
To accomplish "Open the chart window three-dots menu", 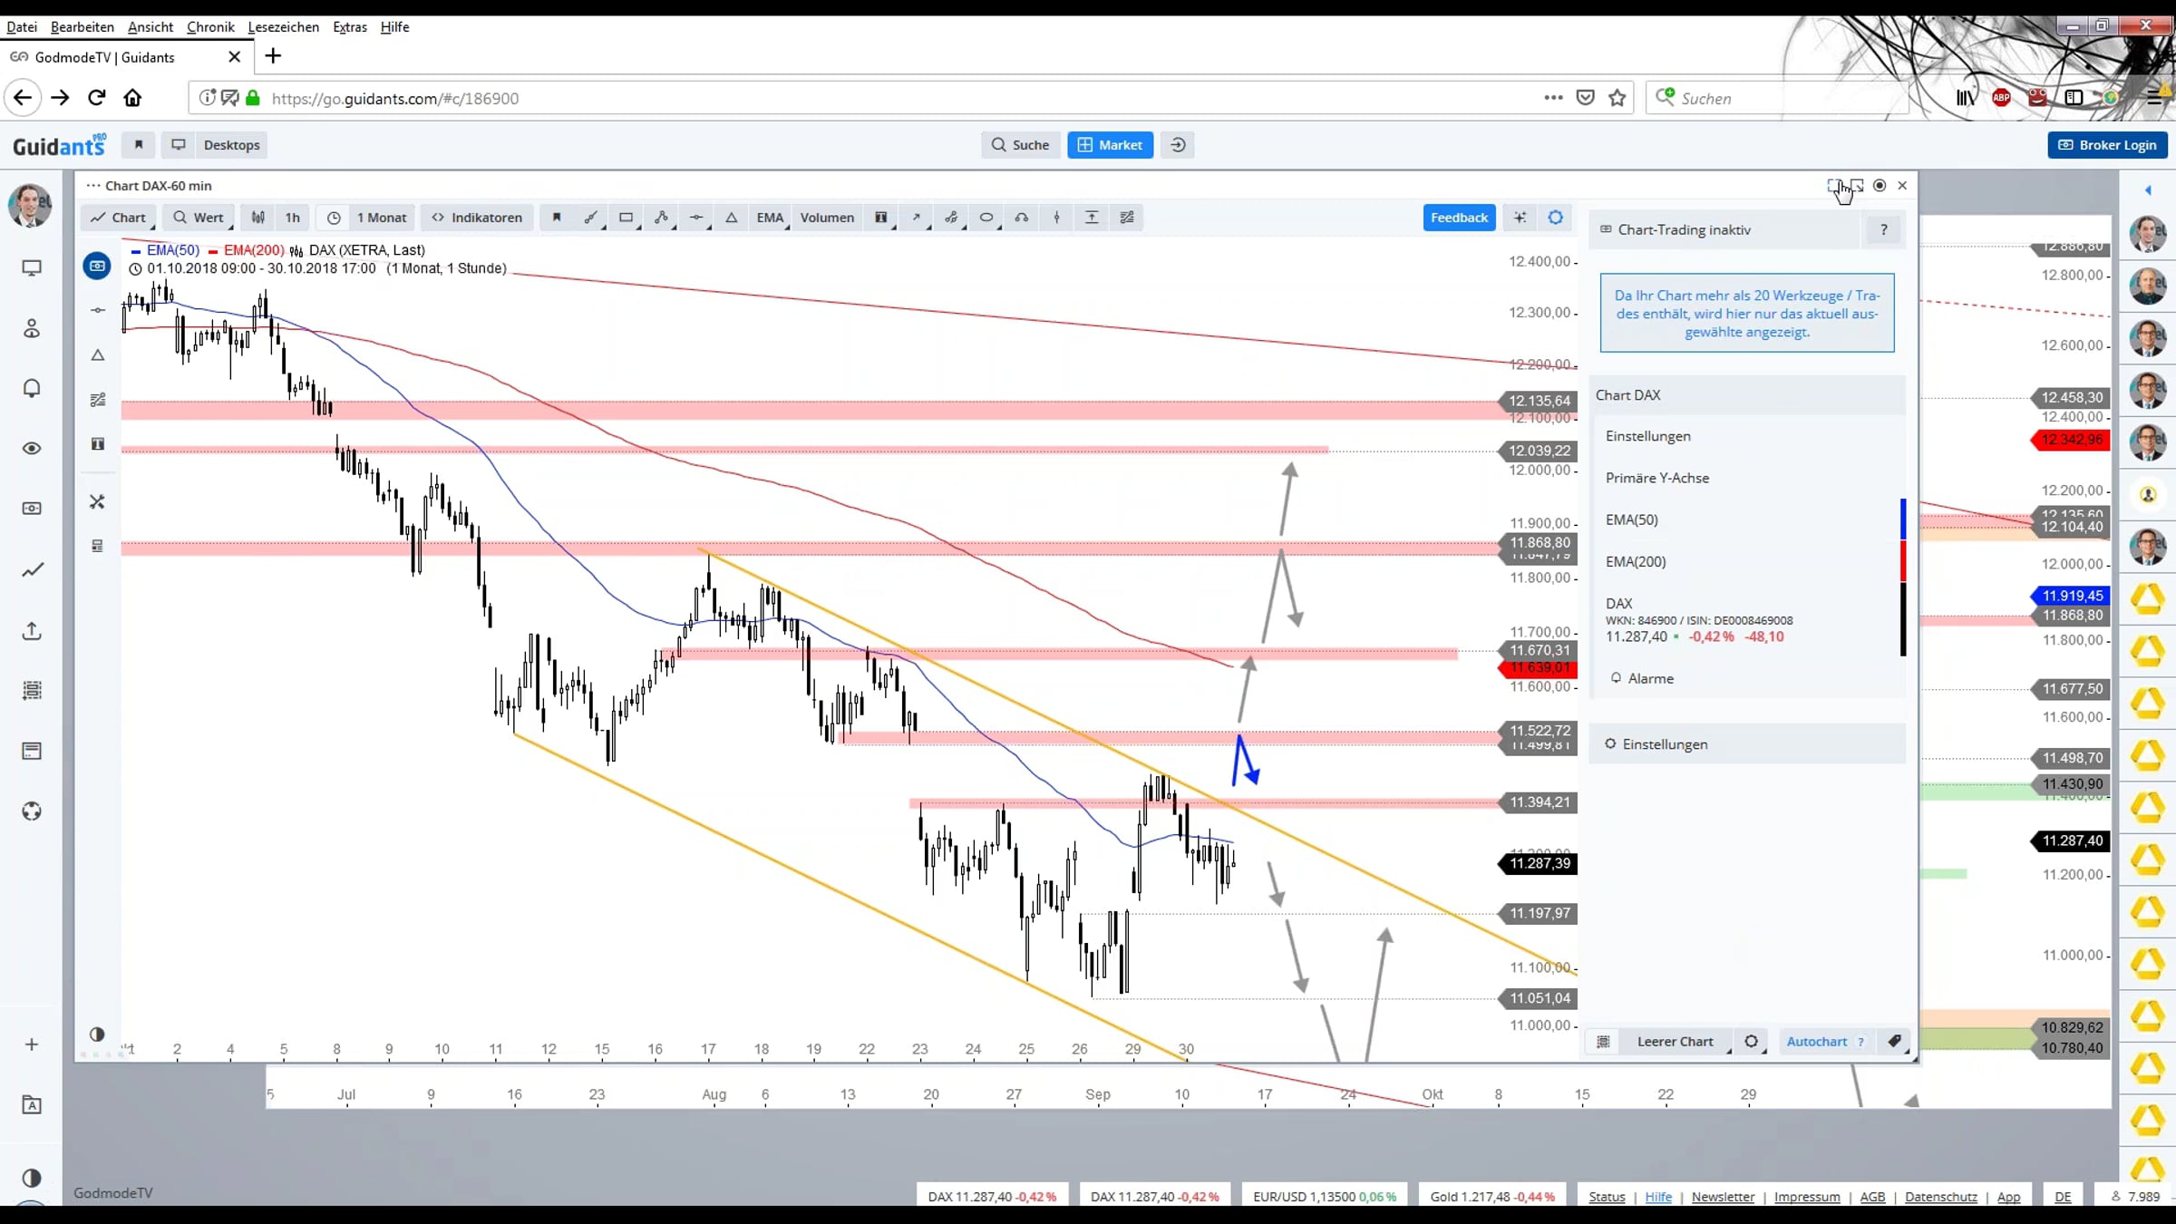I will (92, 186).
